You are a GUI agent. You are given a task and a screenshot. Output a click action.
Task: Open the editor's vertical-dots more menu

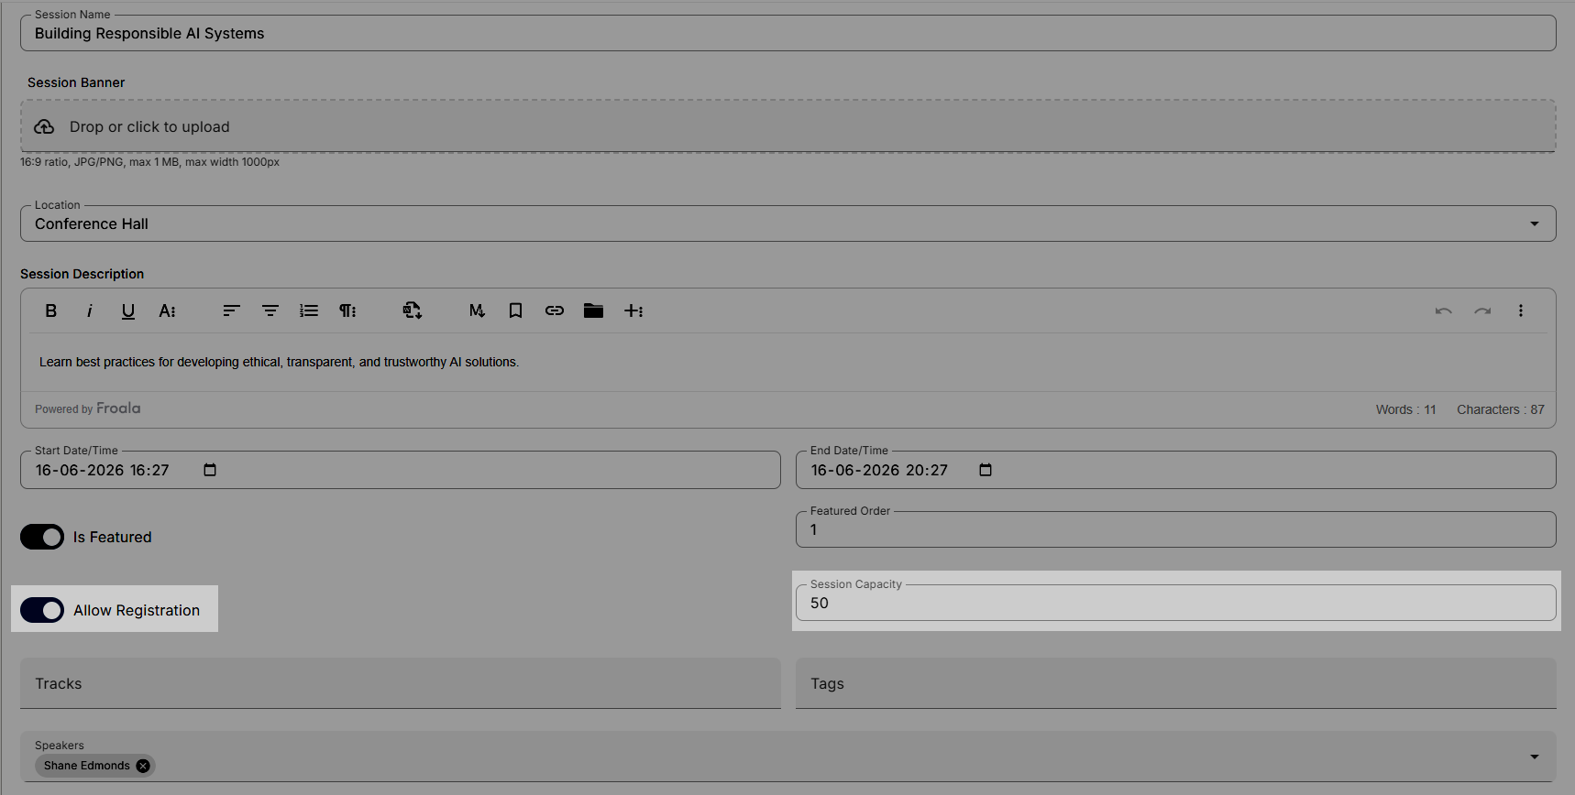[x=1521, y=311]
